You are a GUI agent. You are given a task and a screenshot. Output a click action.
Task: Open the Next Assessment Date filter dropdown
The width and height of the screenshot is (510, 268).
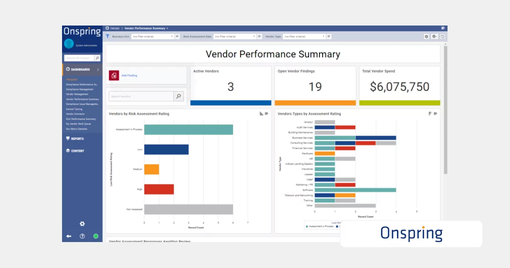(x=235, y=37)
